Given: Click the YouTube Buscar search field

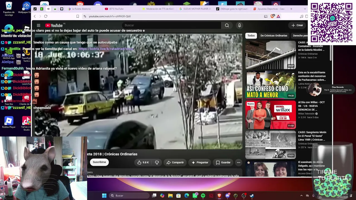Looking at the screenshot, I should click(171, 25).
